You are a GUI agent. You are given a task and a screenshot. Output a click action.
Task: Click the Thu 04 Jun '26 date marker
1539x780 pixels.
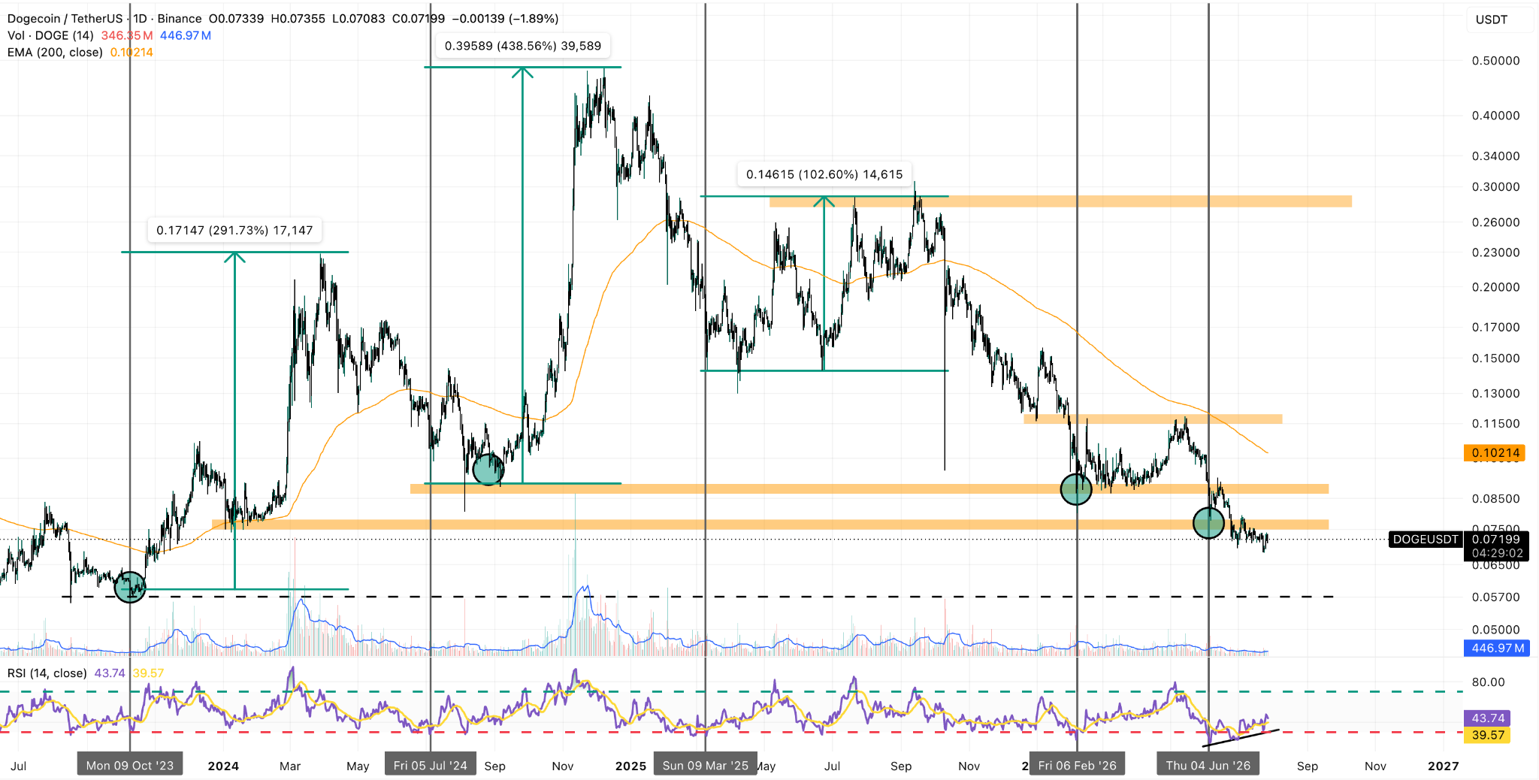(1208, 765)
